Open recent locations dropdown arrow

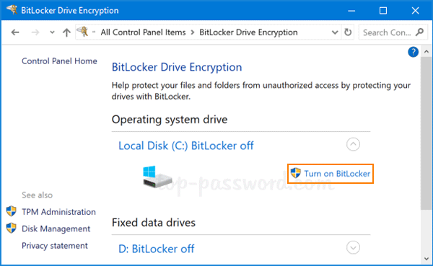52,32
